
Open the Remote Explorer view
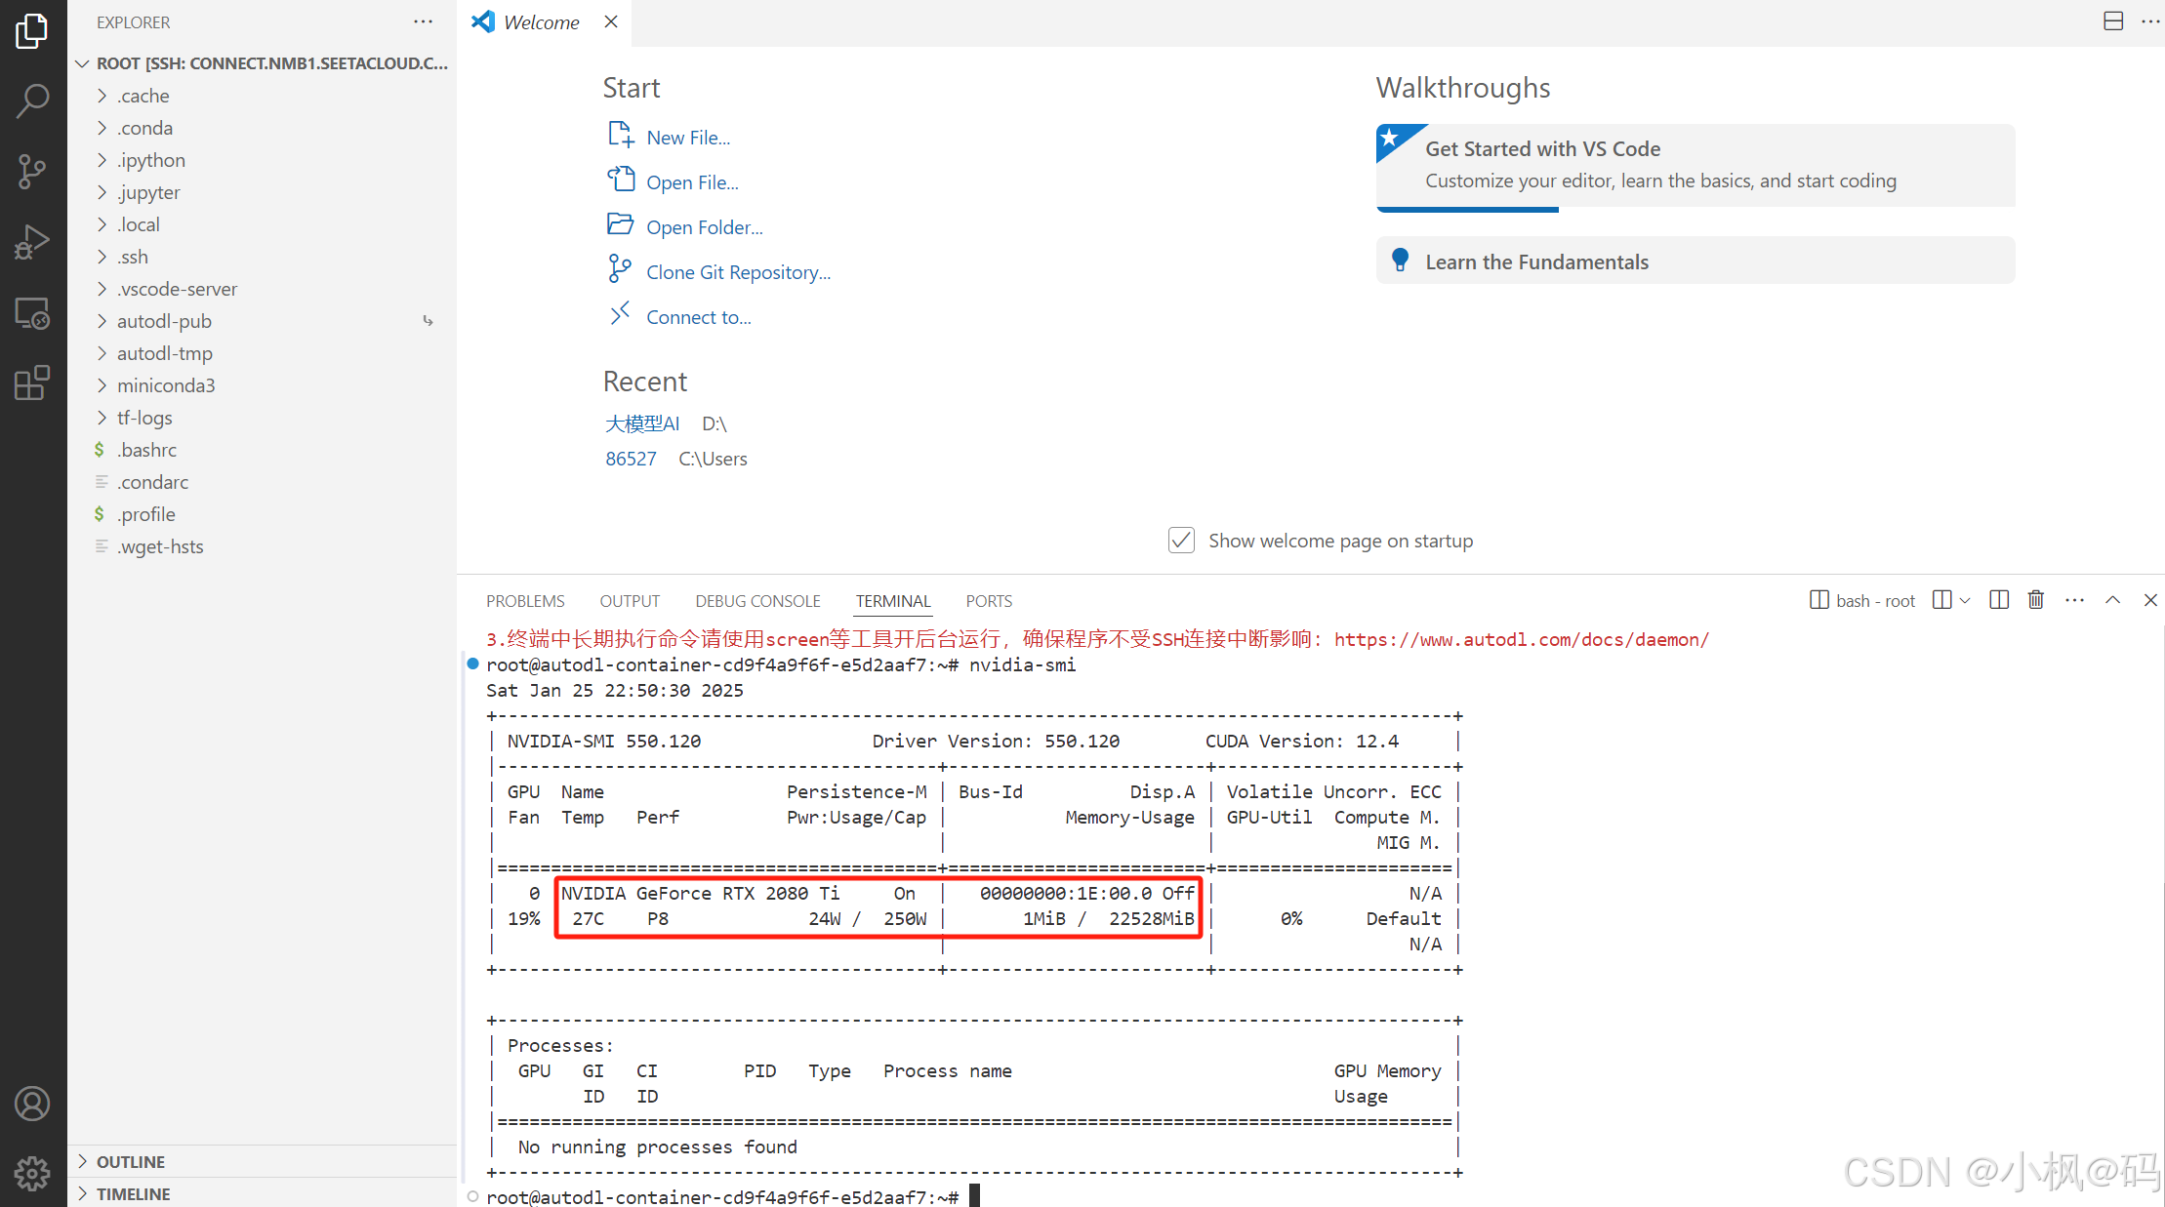click(x=32, y=313)
